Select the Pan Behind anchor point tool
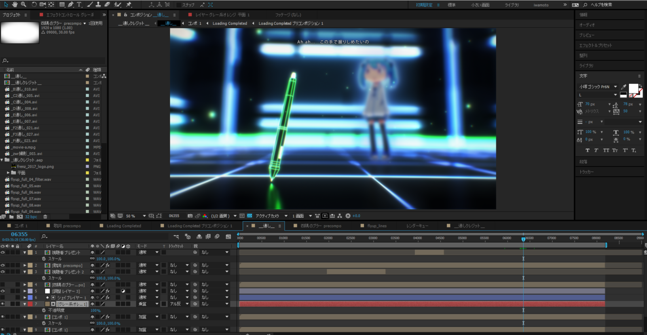Viewport: 647px width, 335px height. coord(51,4)
